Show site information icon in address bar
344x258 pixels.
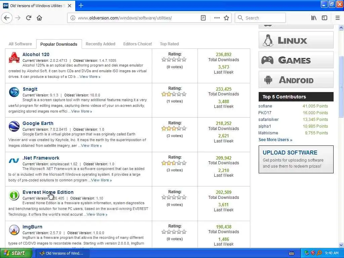(x=73, y=18)
